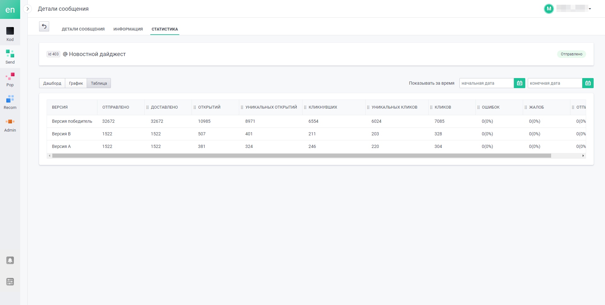Click the Новостной дайджест message title
The image size is (605, 305).
97,54
